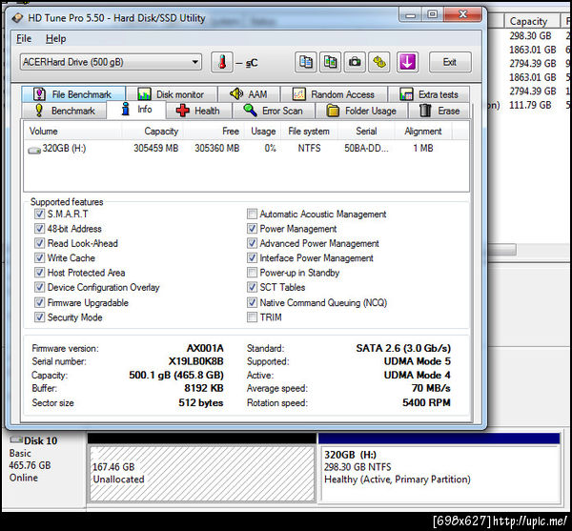Click the Disk 10 drive icon

16,439
